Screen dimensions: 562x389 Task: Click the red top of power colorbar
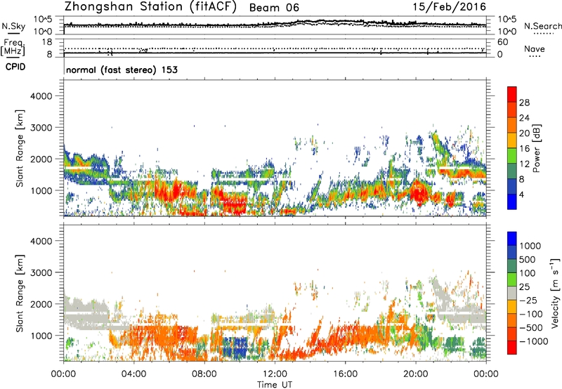(512, 94)
